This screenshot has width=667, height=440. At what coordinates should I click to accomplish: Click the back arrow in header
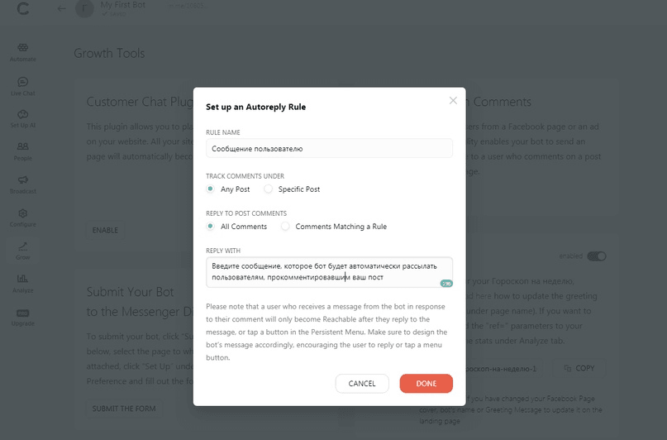pos(62,8)
